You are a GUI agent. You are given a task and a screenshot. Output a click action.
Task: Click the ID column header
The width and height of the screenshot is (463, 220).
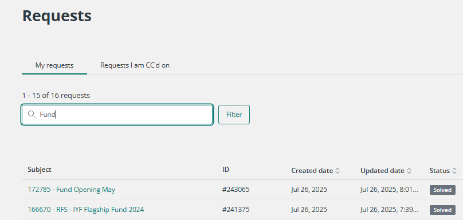[x=226, y=170]
